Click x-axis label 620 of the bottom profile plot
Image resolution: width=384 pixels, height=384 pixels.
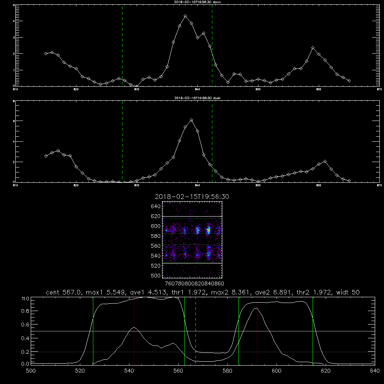(x=326, y=371)
